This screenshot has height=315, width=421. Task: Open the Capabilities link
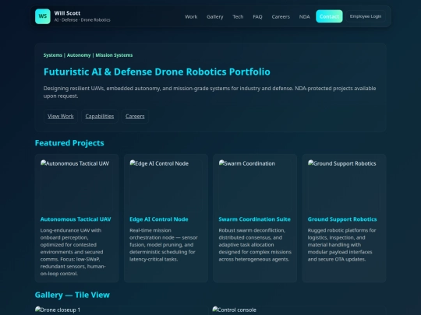100,116
